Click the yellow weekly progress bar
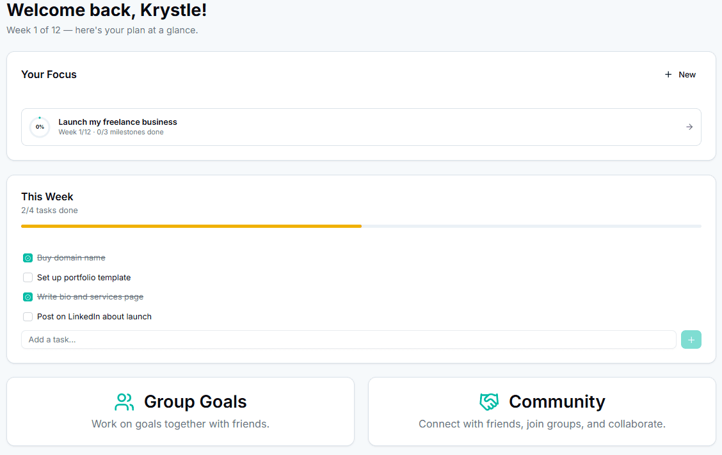The height and width of the screenshot is (455, 722). click(x=192, y=226)
